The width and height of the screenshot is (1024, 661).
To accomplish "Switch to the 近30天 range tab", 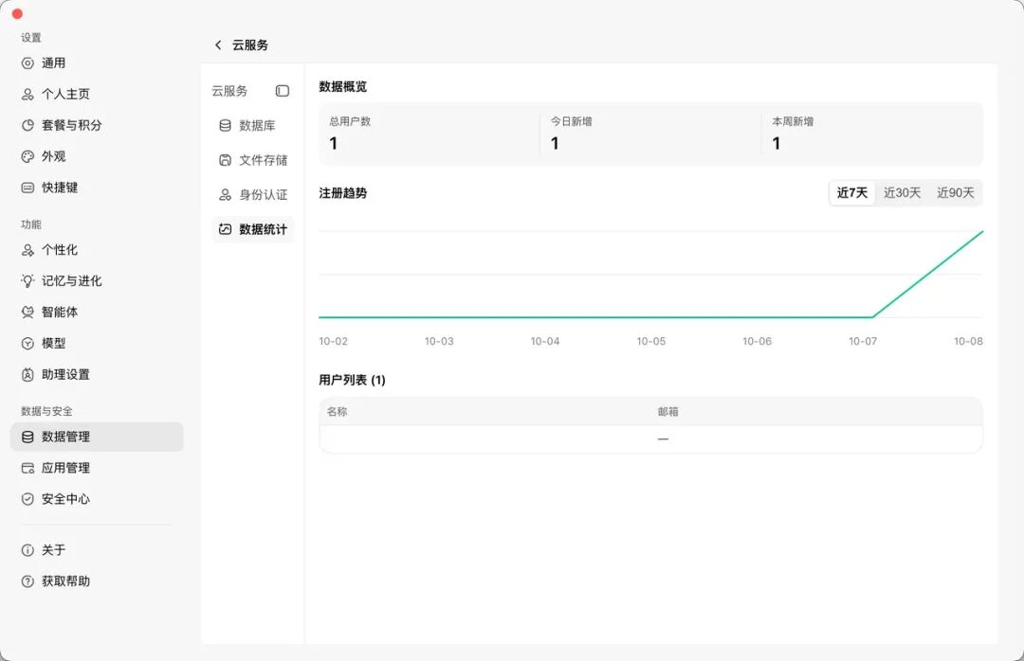I will tap(902, 192).
